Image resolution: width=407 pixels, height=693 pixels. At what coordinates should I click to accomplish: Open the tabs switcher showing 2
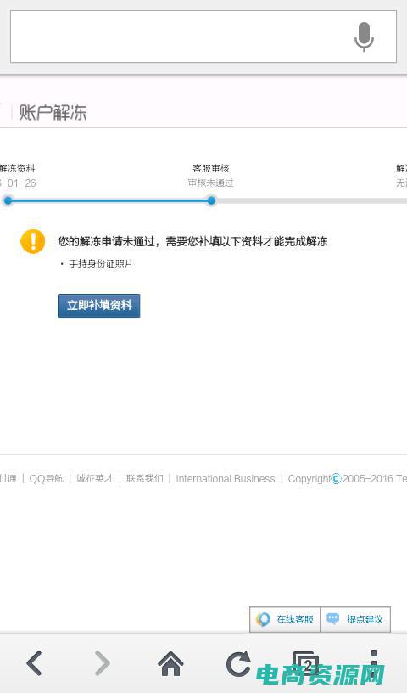coord(306,663)
